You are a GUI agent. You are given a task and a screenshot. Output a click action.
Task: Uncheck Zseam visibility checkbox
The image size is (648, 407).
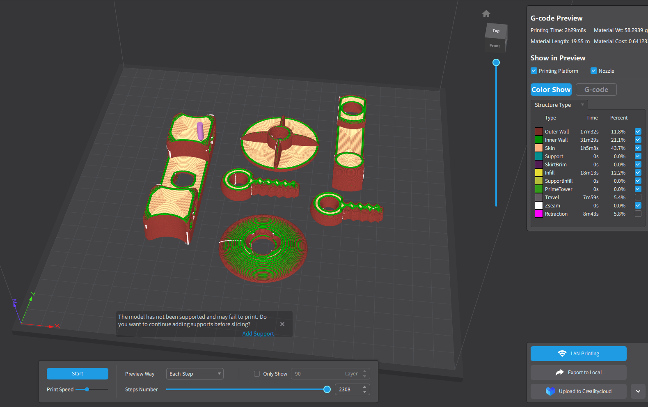(638, 205)
